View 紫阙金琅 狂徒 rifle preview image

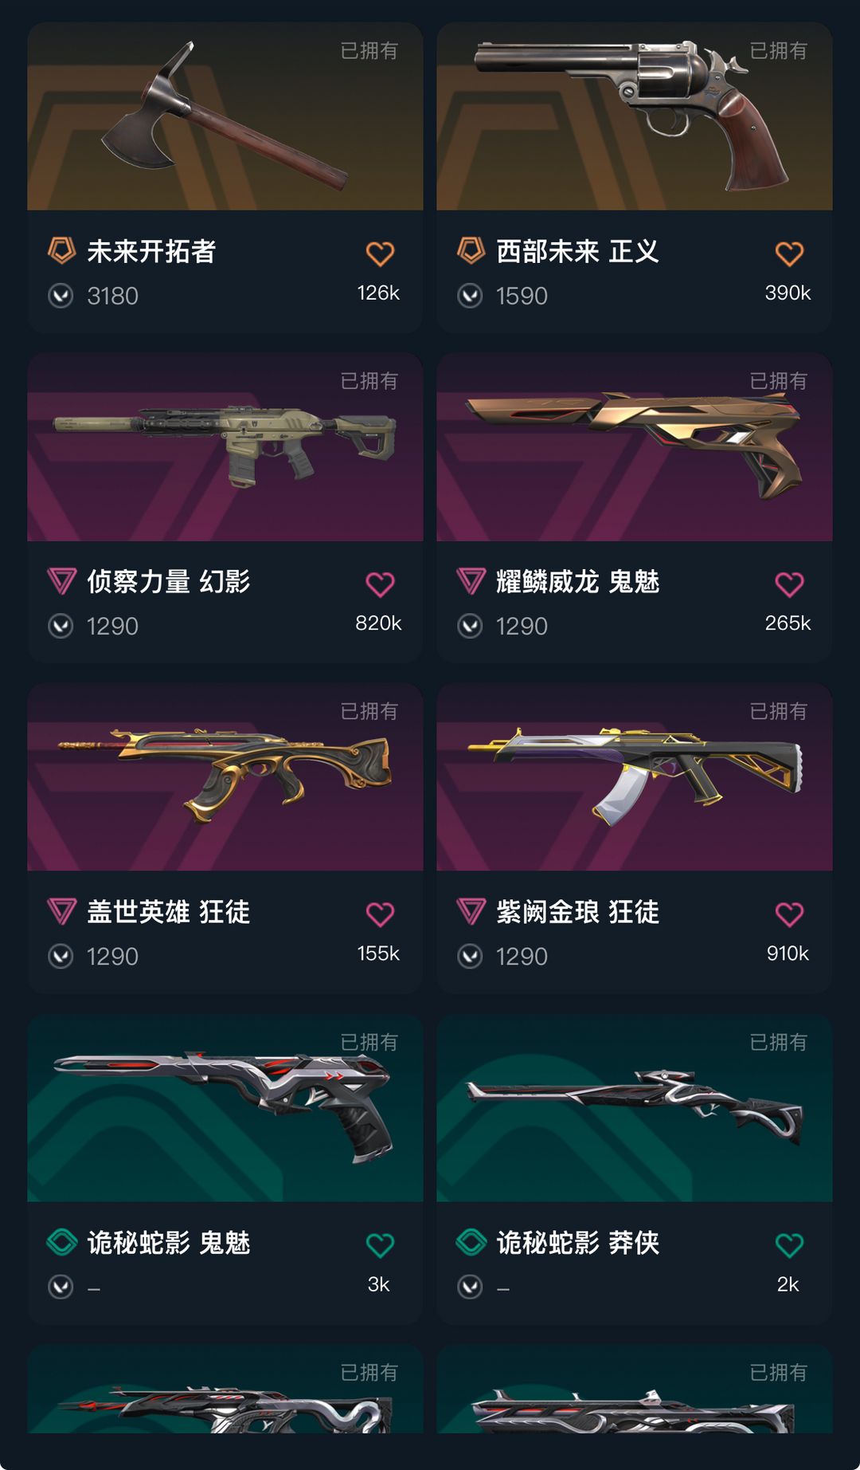pos(635,777)
